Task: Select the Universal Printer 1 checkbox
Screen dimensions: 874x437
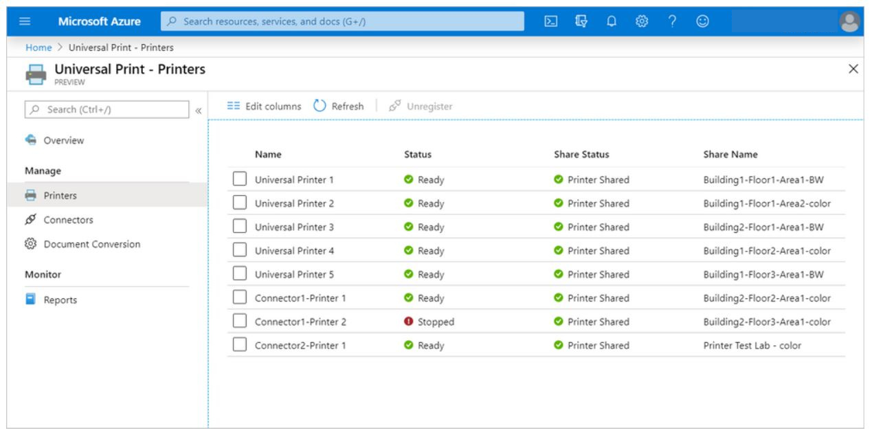Action: point(239,180)
